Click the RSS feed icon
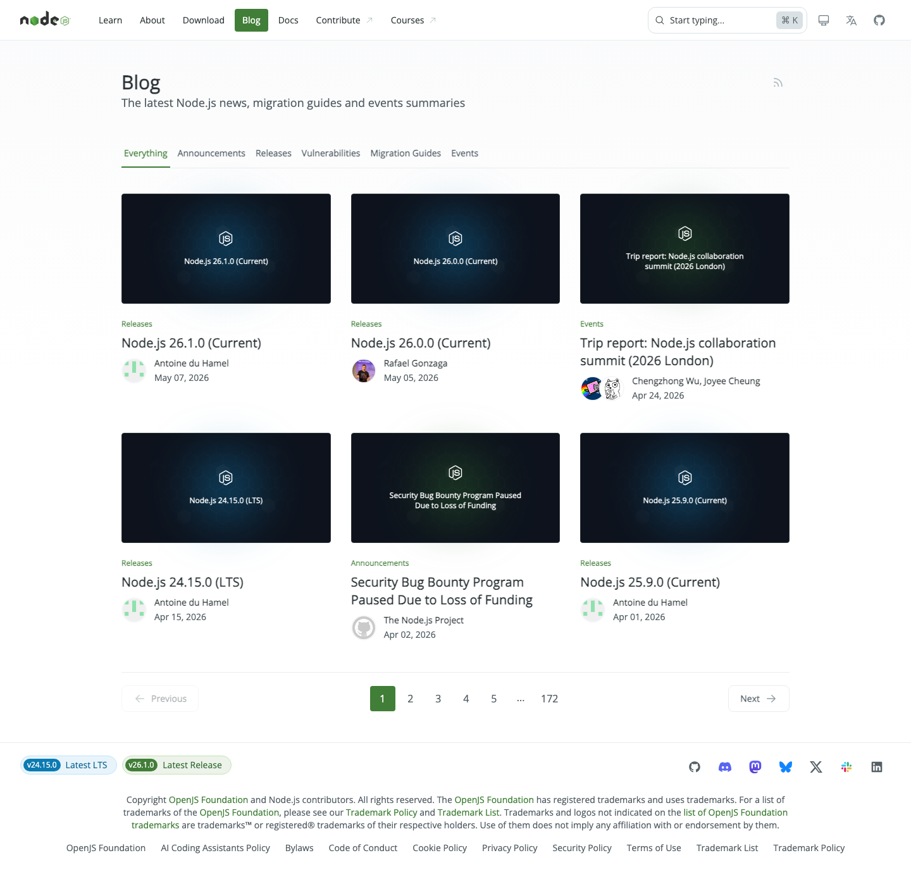The height and width of the screenshot is (872, 911). pos(778,83)
